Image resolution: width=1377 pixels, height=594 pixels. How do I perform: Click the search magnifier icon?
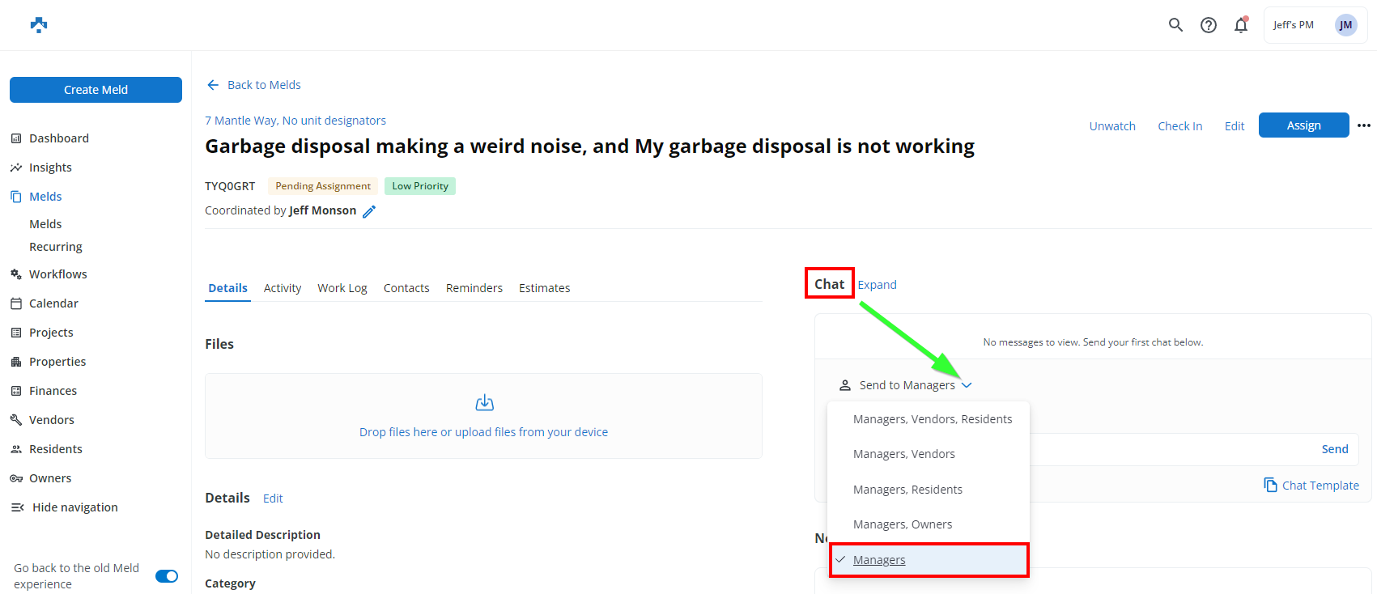[x=1175, y=25]
